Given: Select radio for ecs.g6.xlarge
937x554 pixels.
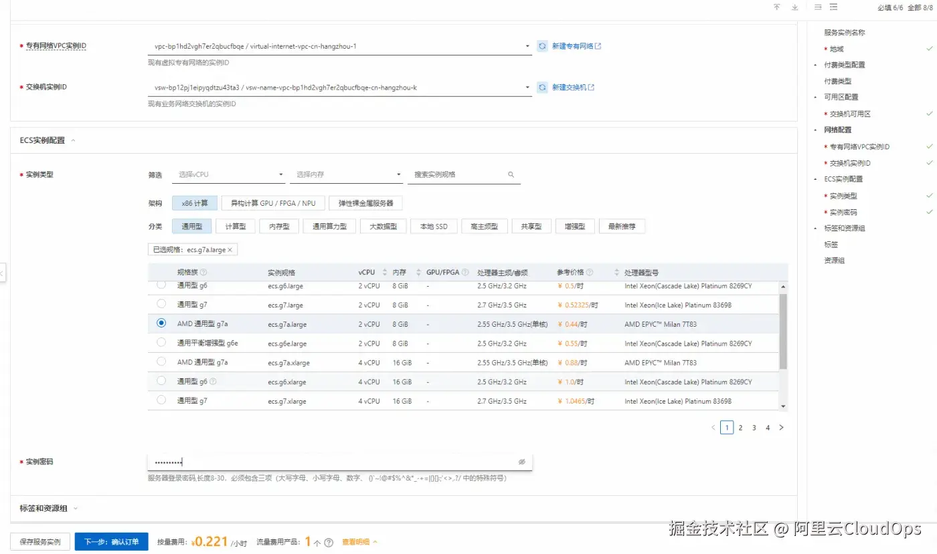Looking at the screenshot, I should tap(161, 380).
